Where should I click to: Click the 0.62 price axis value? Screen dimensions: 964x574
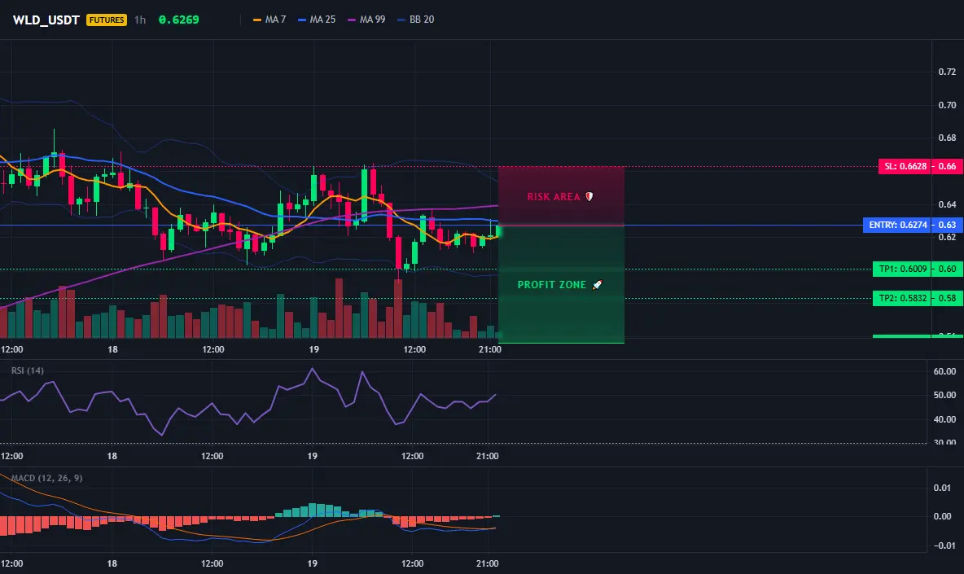(947, 237)
